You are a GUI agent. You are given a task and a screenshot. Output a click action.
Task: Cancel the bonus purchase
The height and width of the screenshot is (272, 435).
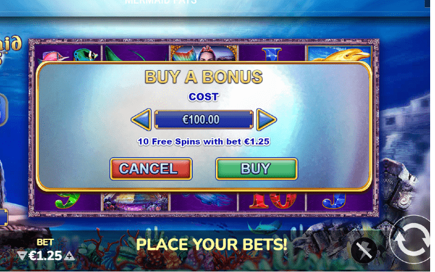151,169
